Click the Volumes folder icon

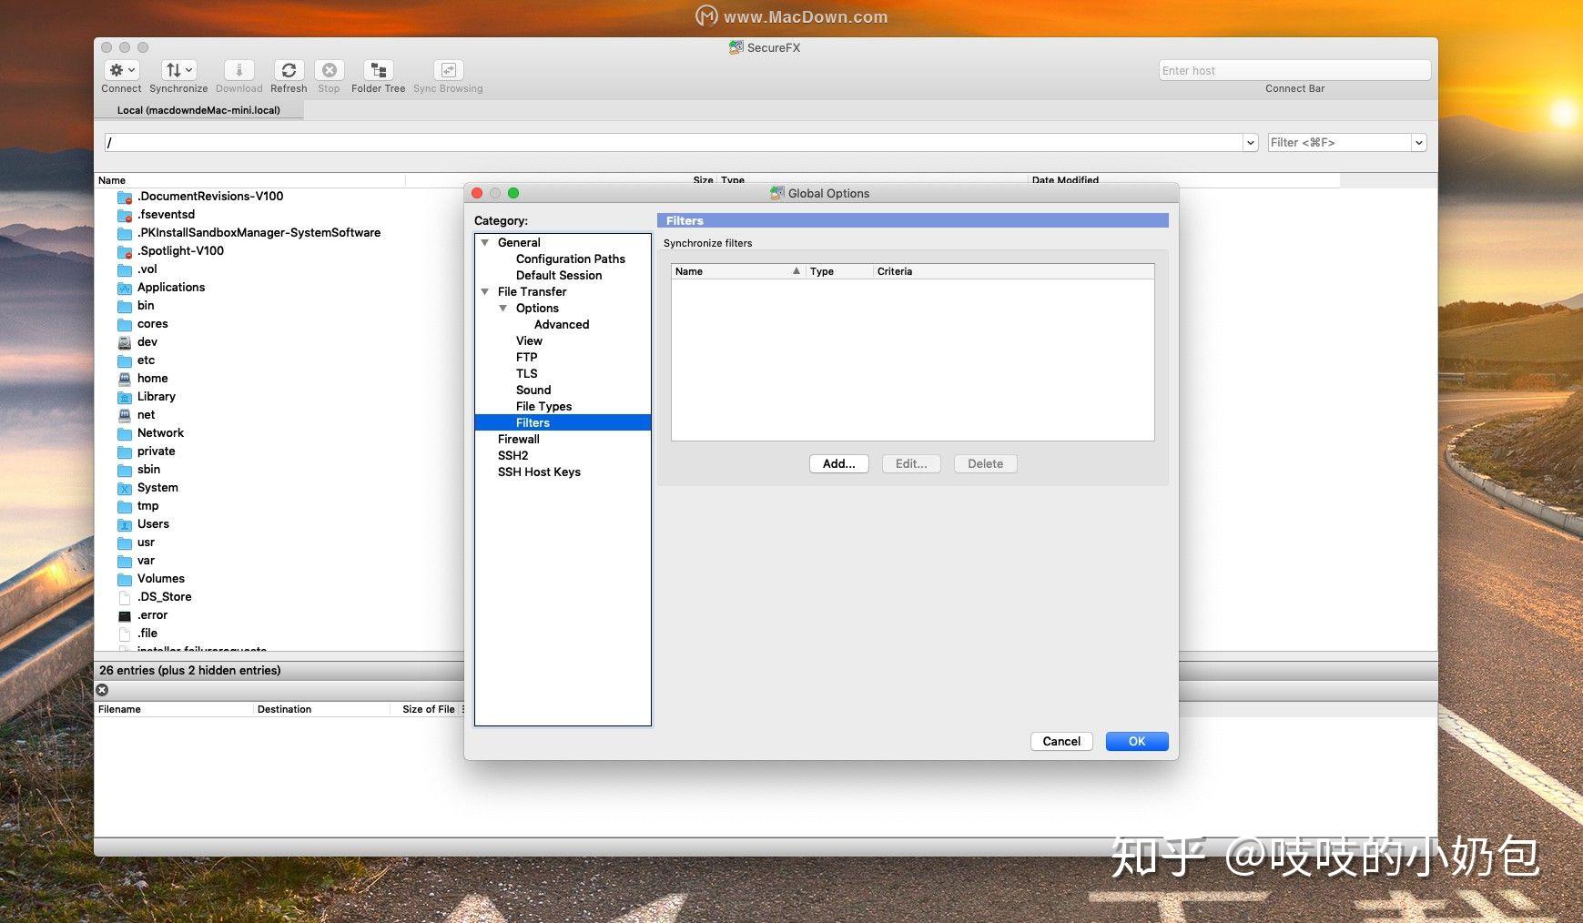(125, 579)
